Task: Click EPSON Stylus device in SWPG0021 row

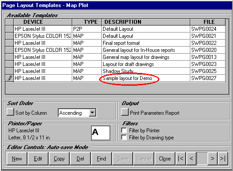Action: [43, 36]
